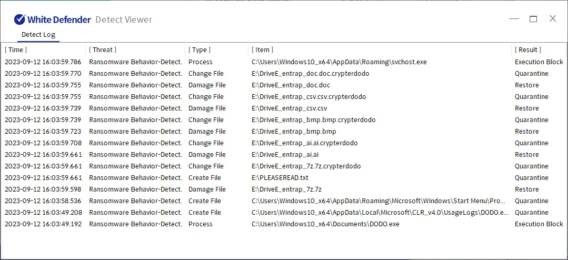Minimize the Detect Viewer window

pyautogui.click(x=514, y=19)
